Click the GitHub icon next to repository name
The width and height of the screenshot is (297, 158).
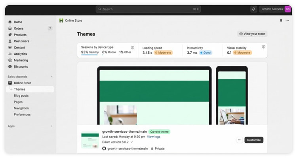[x=104, y=149]
